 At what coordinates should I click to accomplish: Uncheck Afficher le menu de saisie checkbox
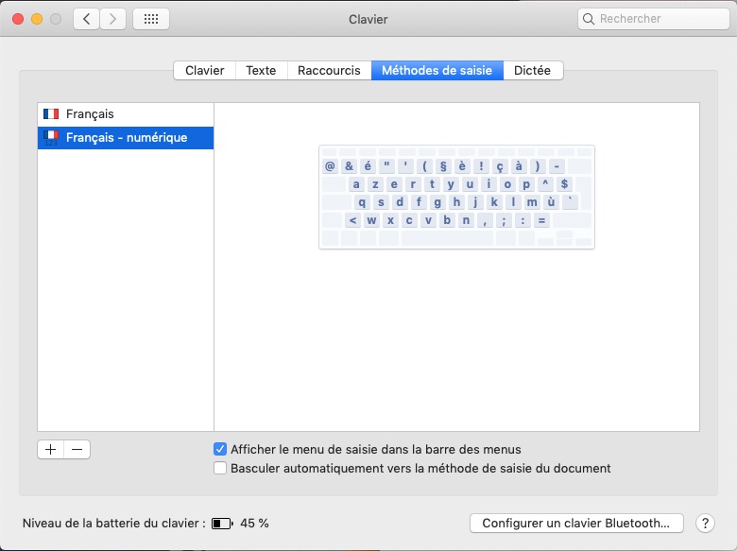(220, 450)
